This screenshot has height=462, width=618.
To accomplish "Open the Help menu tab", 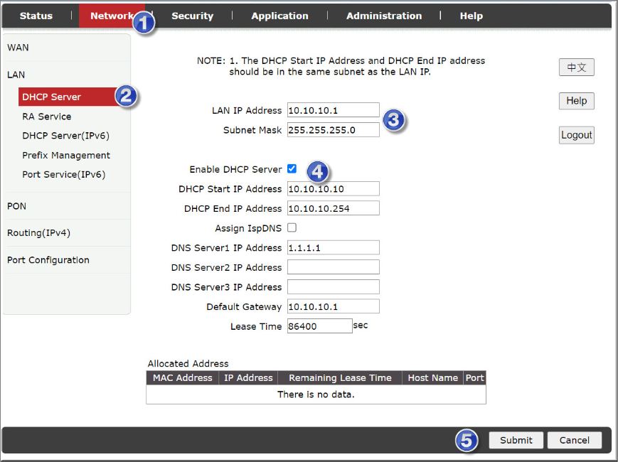I will pyautogui.click(x=471, y=16).
